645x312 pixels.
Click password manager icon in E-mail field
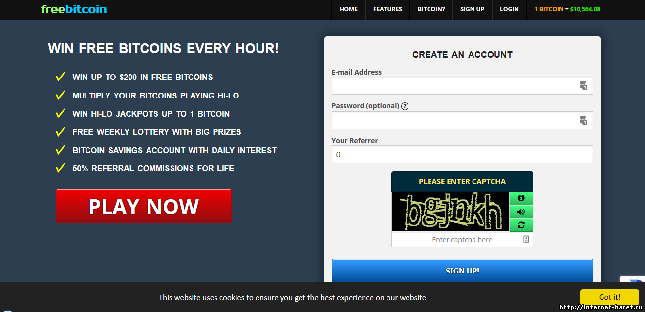[x=583, y=86]
